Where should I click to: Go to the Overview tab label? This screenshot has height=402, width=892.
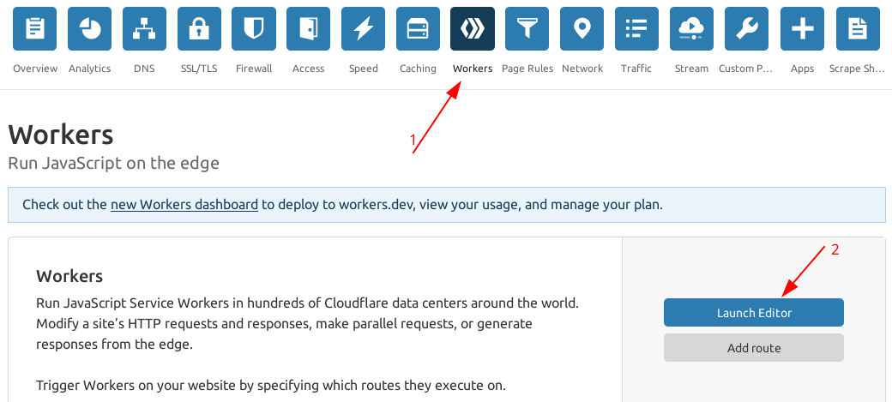35,69
